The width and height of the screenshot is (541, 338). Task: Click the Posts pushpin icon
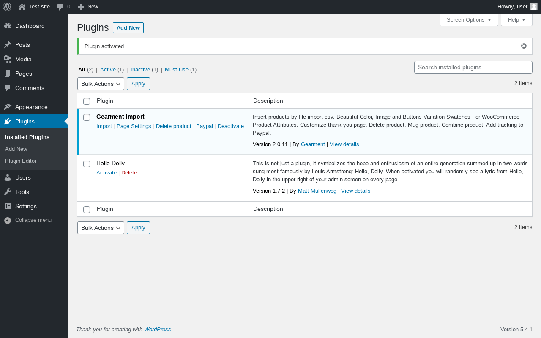[8, 45]
